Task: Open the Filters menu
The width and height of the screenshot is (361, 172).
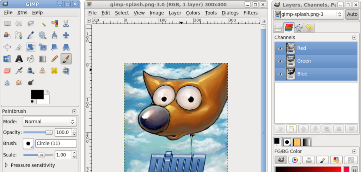Action: pos(250,13)
